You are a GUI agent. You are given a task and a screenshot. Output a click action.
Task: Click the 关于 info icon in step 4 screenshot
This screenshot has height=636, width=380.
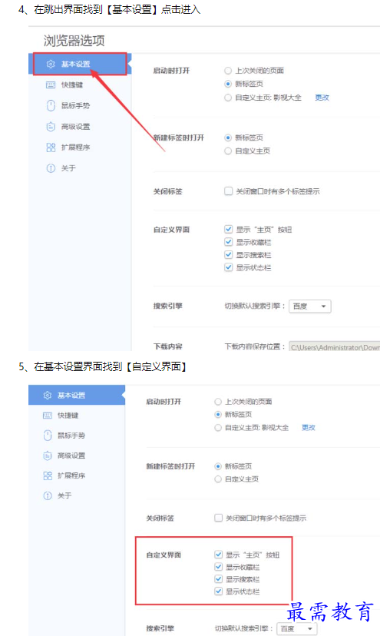[51, 168]
